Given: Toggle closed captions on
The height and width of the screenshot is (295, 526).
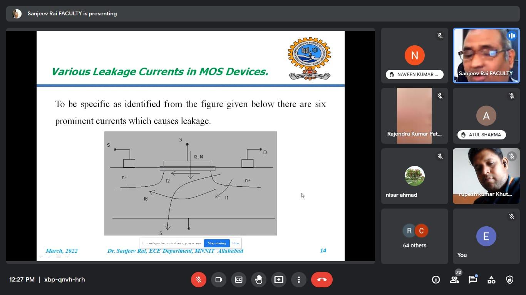Looking at the screenshot, I should [x=239, y=280].
